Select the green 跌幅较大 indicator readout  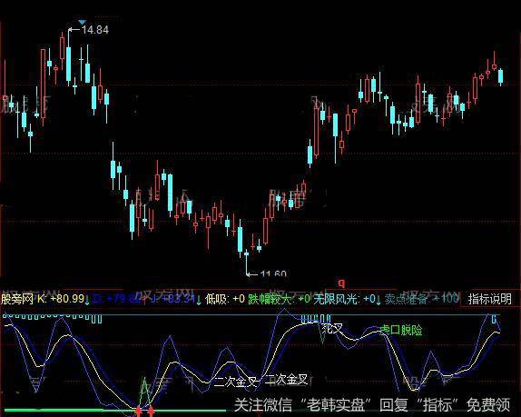pos(280,299)
